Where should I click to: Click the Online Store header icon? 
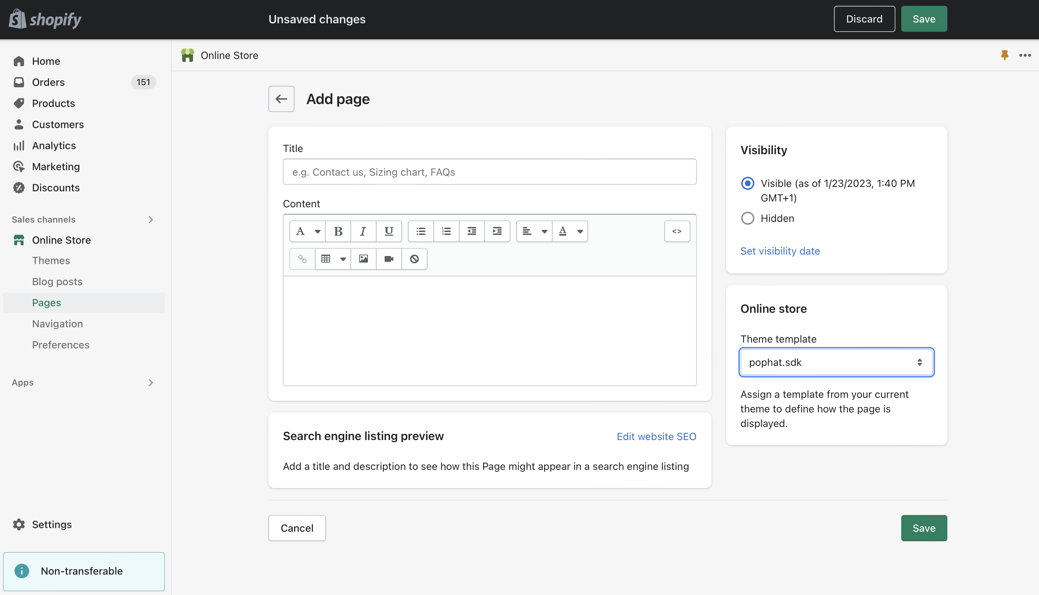(188, 55)
